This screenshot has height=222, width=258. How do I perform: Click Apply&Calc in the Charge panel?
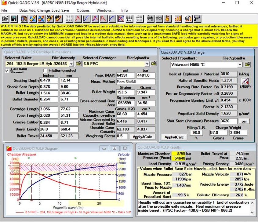[x=174, y=137]
